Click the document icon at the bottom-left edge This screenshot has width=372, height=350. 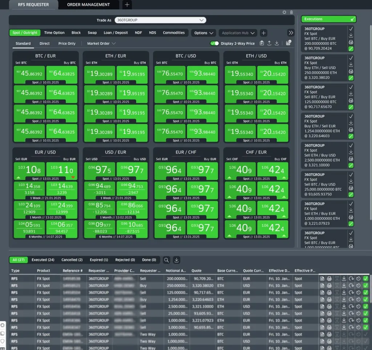click(3, 333)
